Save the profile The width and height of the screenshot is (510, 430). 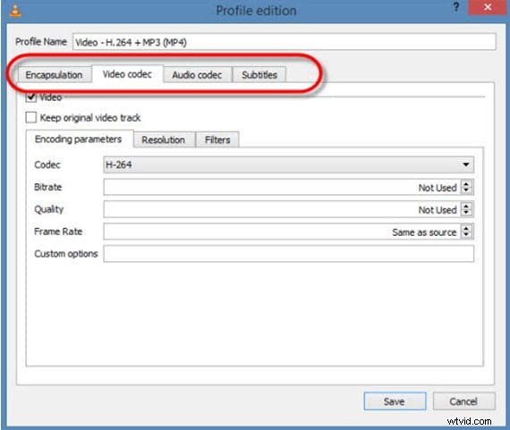(395, 401)
